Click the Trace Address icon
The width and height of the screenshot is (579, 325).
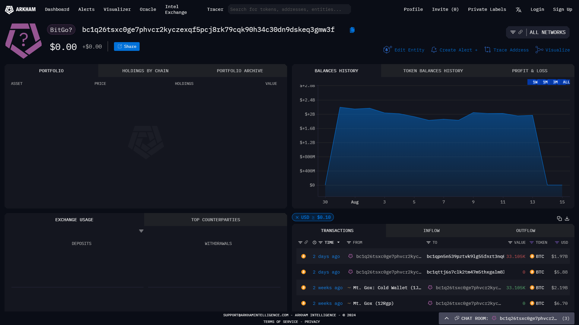pyautogui.click(x=487, y=50)
